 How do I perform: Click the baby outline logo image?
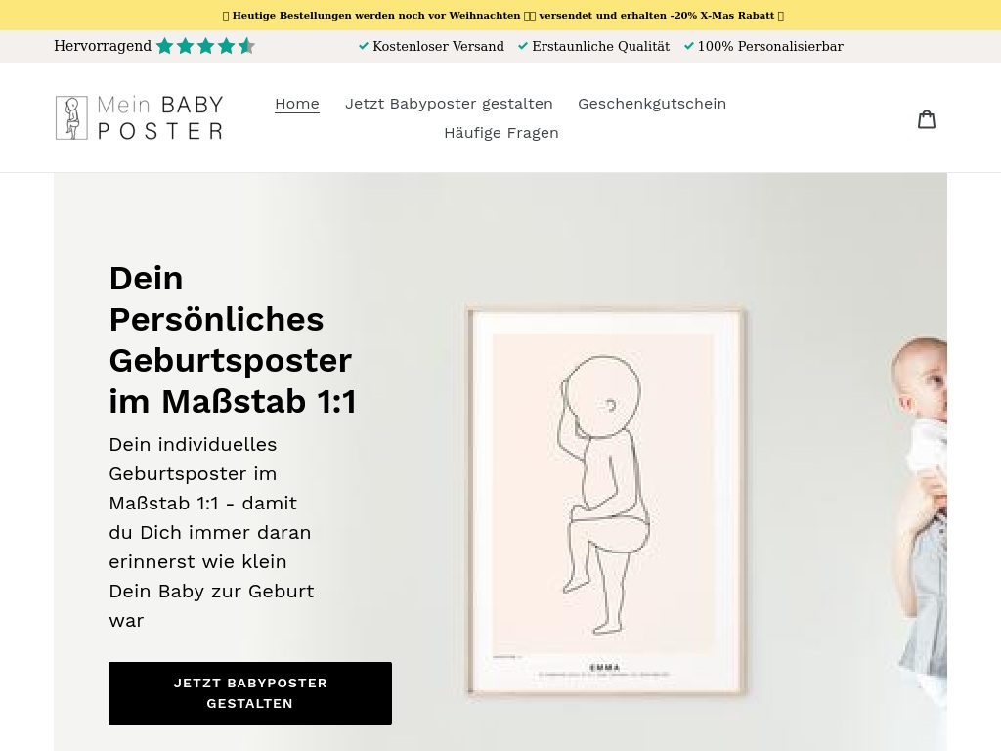coord(71,117)
